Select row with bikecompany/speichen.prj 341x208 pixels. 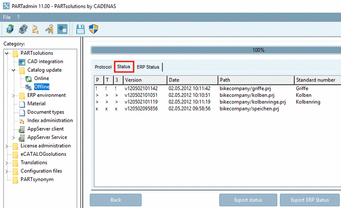(x=218, y=109)
